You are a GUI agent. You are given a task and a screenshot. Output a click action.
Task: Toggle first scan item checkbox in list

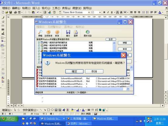pyautogui.click(x=39, y=43)
